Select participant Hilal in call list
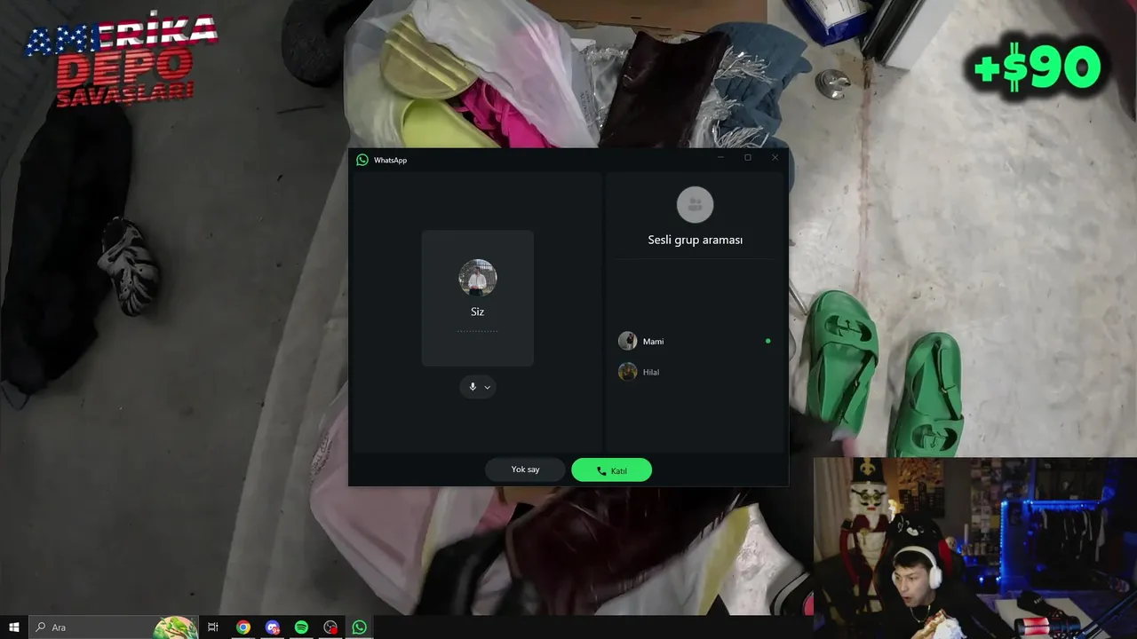This screenshot has height=639, width=1137. (x=695, y=372)
